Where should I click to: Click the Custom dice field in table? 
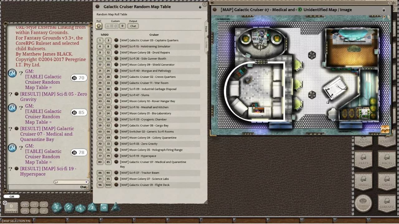point(112,26)
